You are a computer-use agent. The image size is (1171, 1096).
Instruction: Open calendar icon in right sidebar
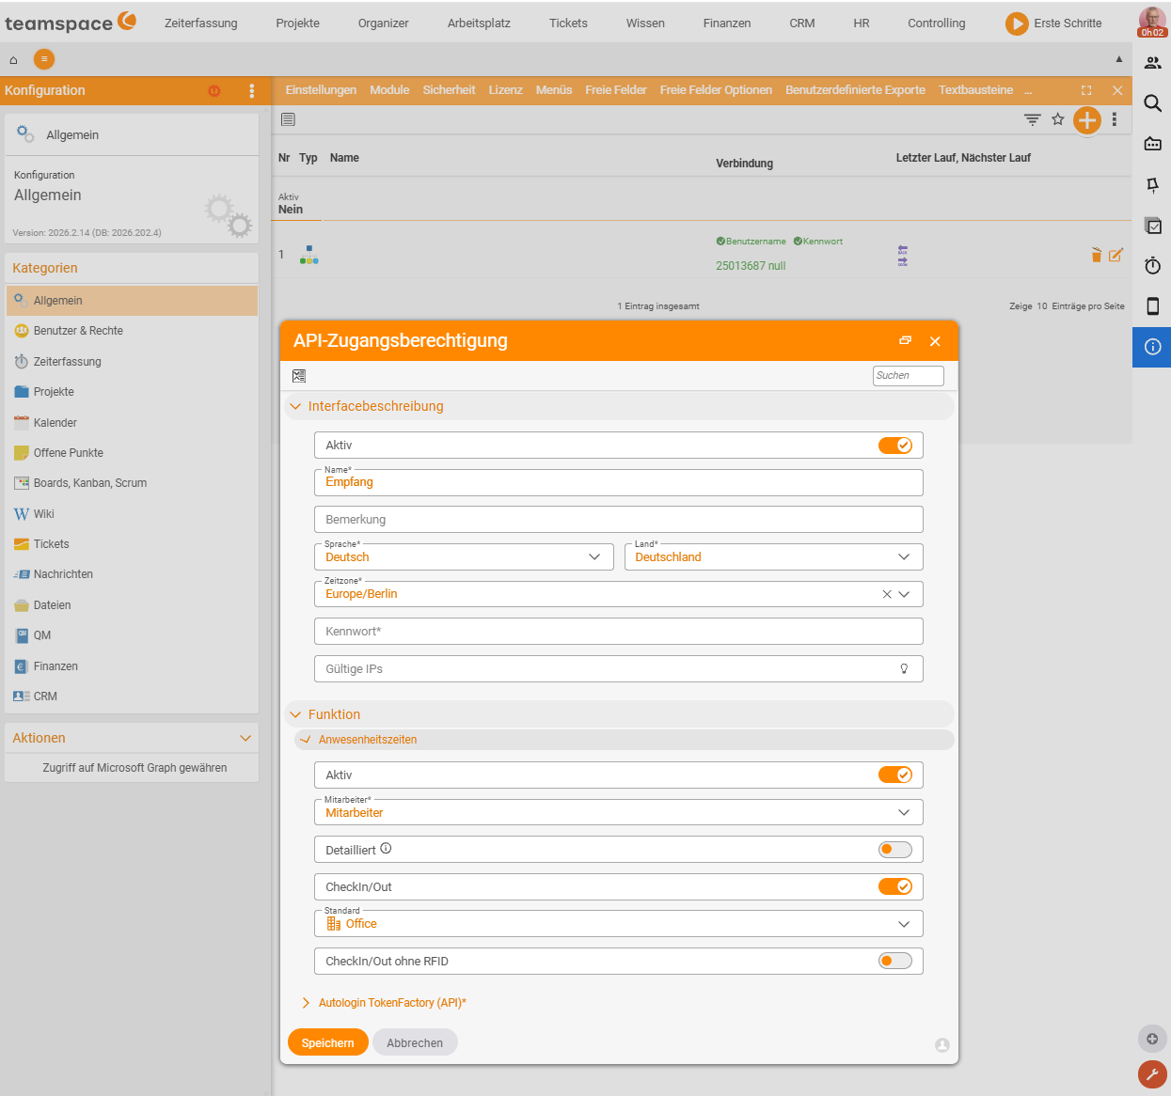(1152, 144)
